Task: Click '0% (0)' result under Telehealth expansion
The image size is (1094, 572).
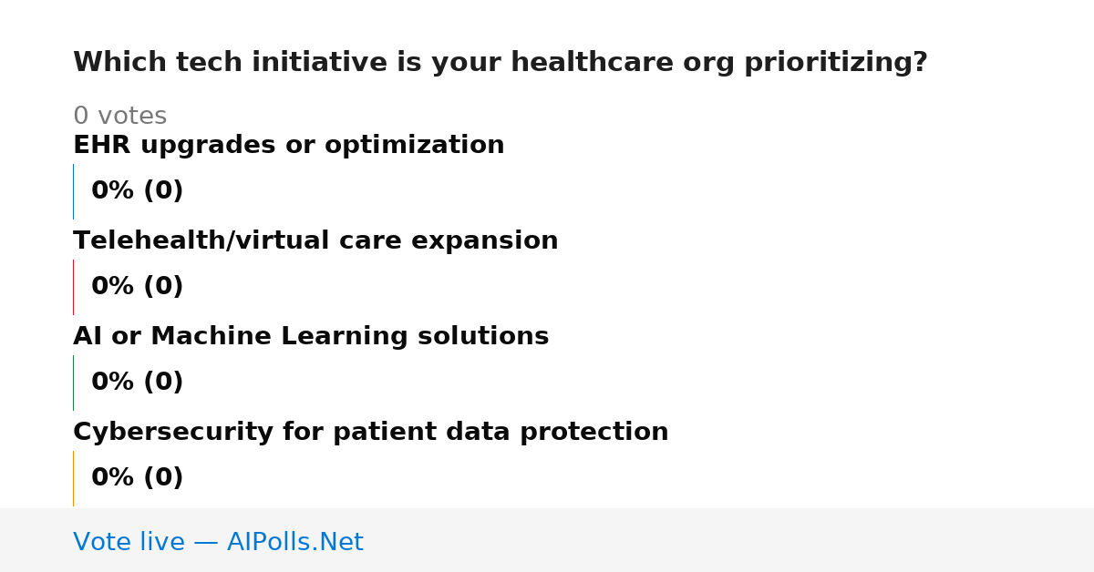Action: point(137,287)
